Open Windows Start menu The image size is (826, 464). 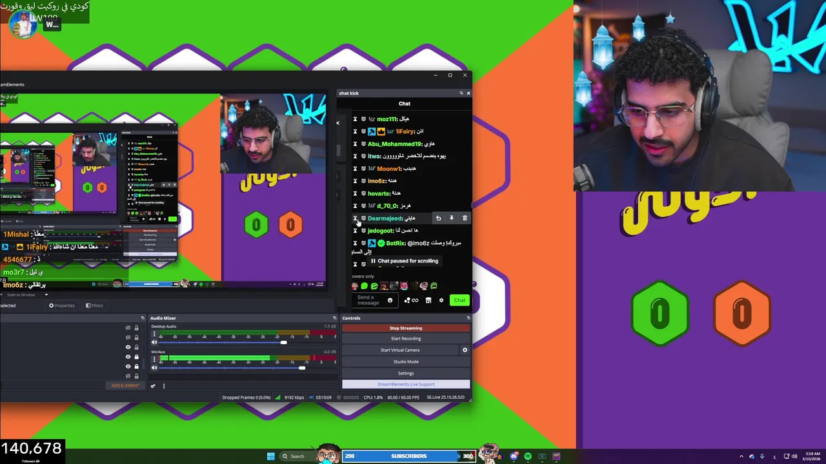click(271, 456)
